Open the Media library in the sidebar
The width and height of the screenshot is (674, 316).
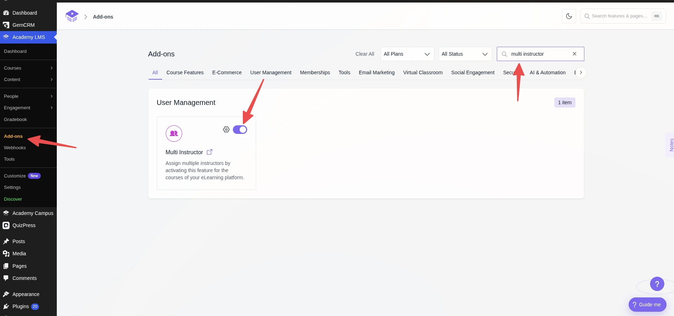pyautogui.click(x=28, y=254)
